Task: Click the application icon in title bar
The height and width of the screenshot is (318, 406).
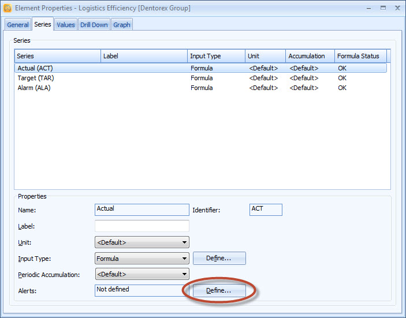Action: pyautogui.click(x=7, y=8)
